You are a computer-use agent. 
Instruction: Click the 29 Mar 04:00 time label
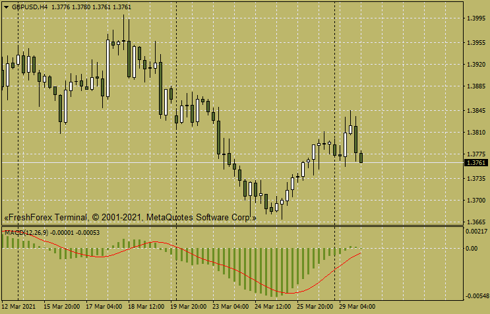coord(357,307)
